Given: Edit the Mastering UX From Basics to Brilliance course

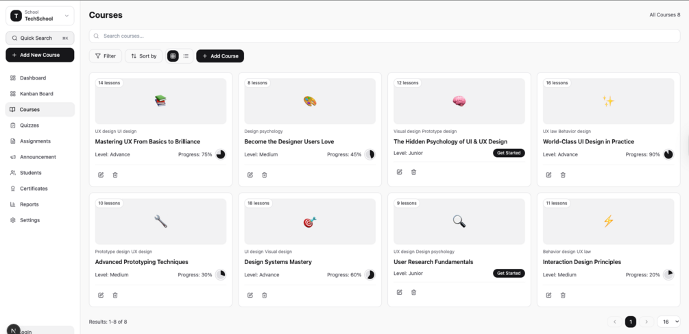Looking at the screenshot, I should point(101,175).
